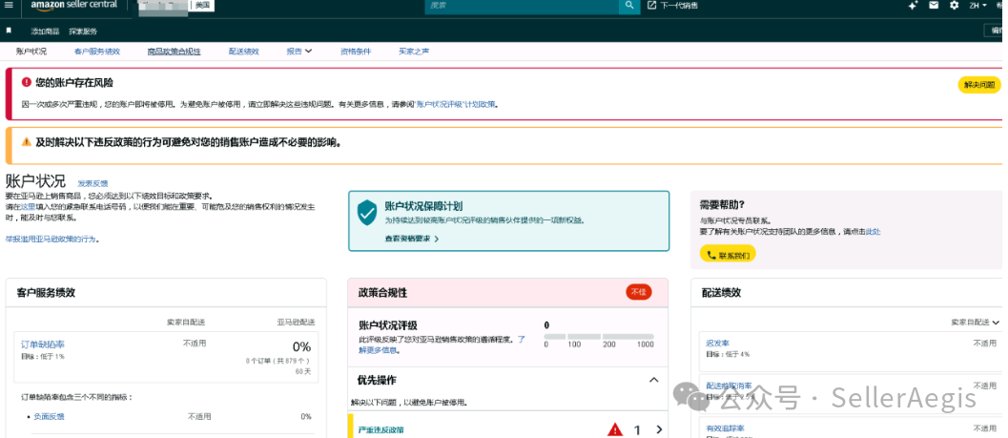Click the 配送绩效 card heading
Viewport: 1008px width, 438px height.
tap(721, 293)
